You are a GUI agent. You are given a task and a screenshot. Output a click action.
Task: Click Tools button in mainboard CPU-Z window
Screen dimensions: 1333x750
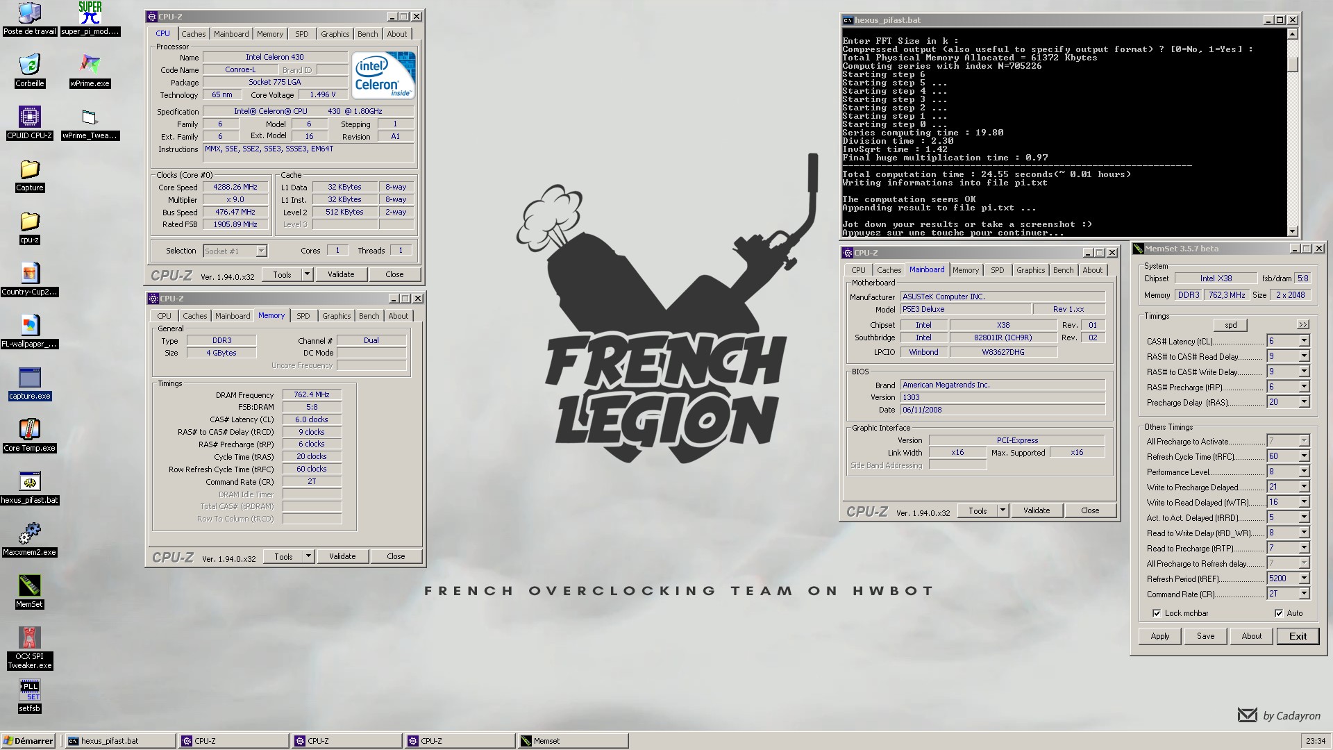click(978, 510)
